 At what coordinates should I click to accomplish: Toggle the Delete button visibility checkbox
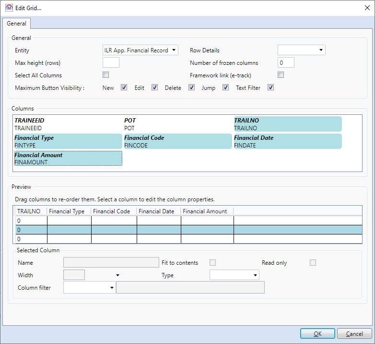(x=191, y=87)
